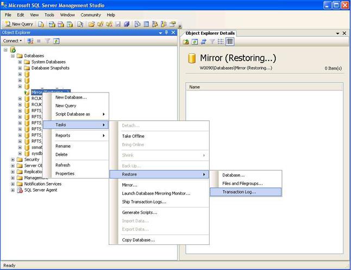Start an Analysis Services MDX Query

pos(52,24)
